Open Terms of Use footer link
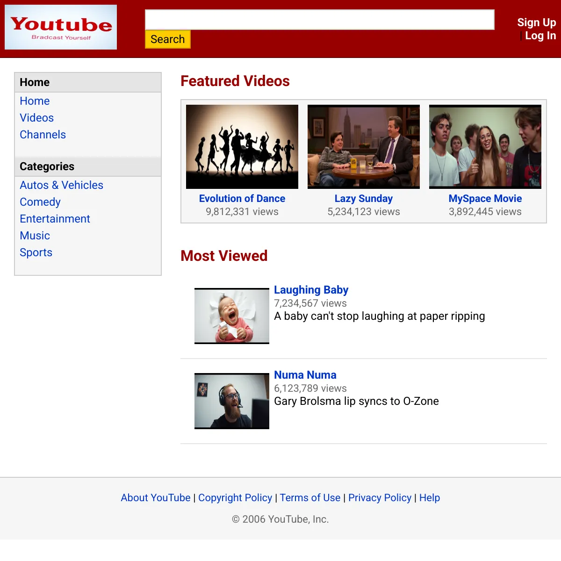561x561 pixels. [310, 498]
